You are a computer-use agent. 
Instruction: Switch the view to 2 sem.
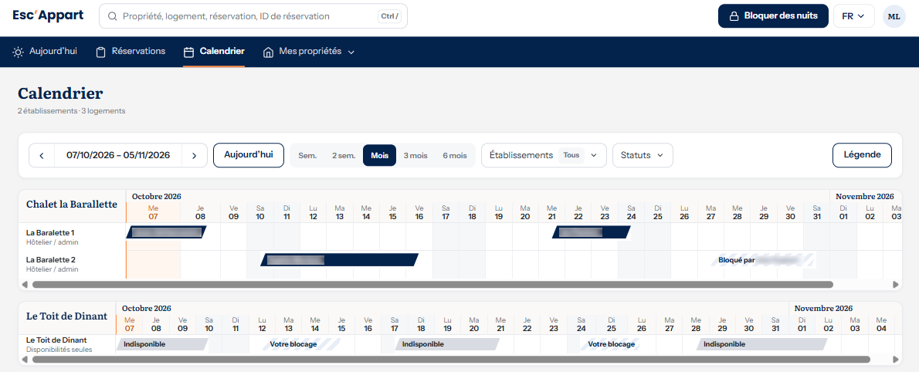(344, 155)
